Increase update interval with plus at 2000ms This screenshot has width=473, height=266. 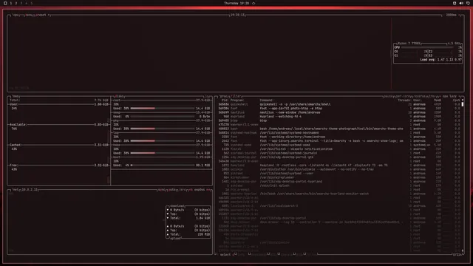pos(459,15)
